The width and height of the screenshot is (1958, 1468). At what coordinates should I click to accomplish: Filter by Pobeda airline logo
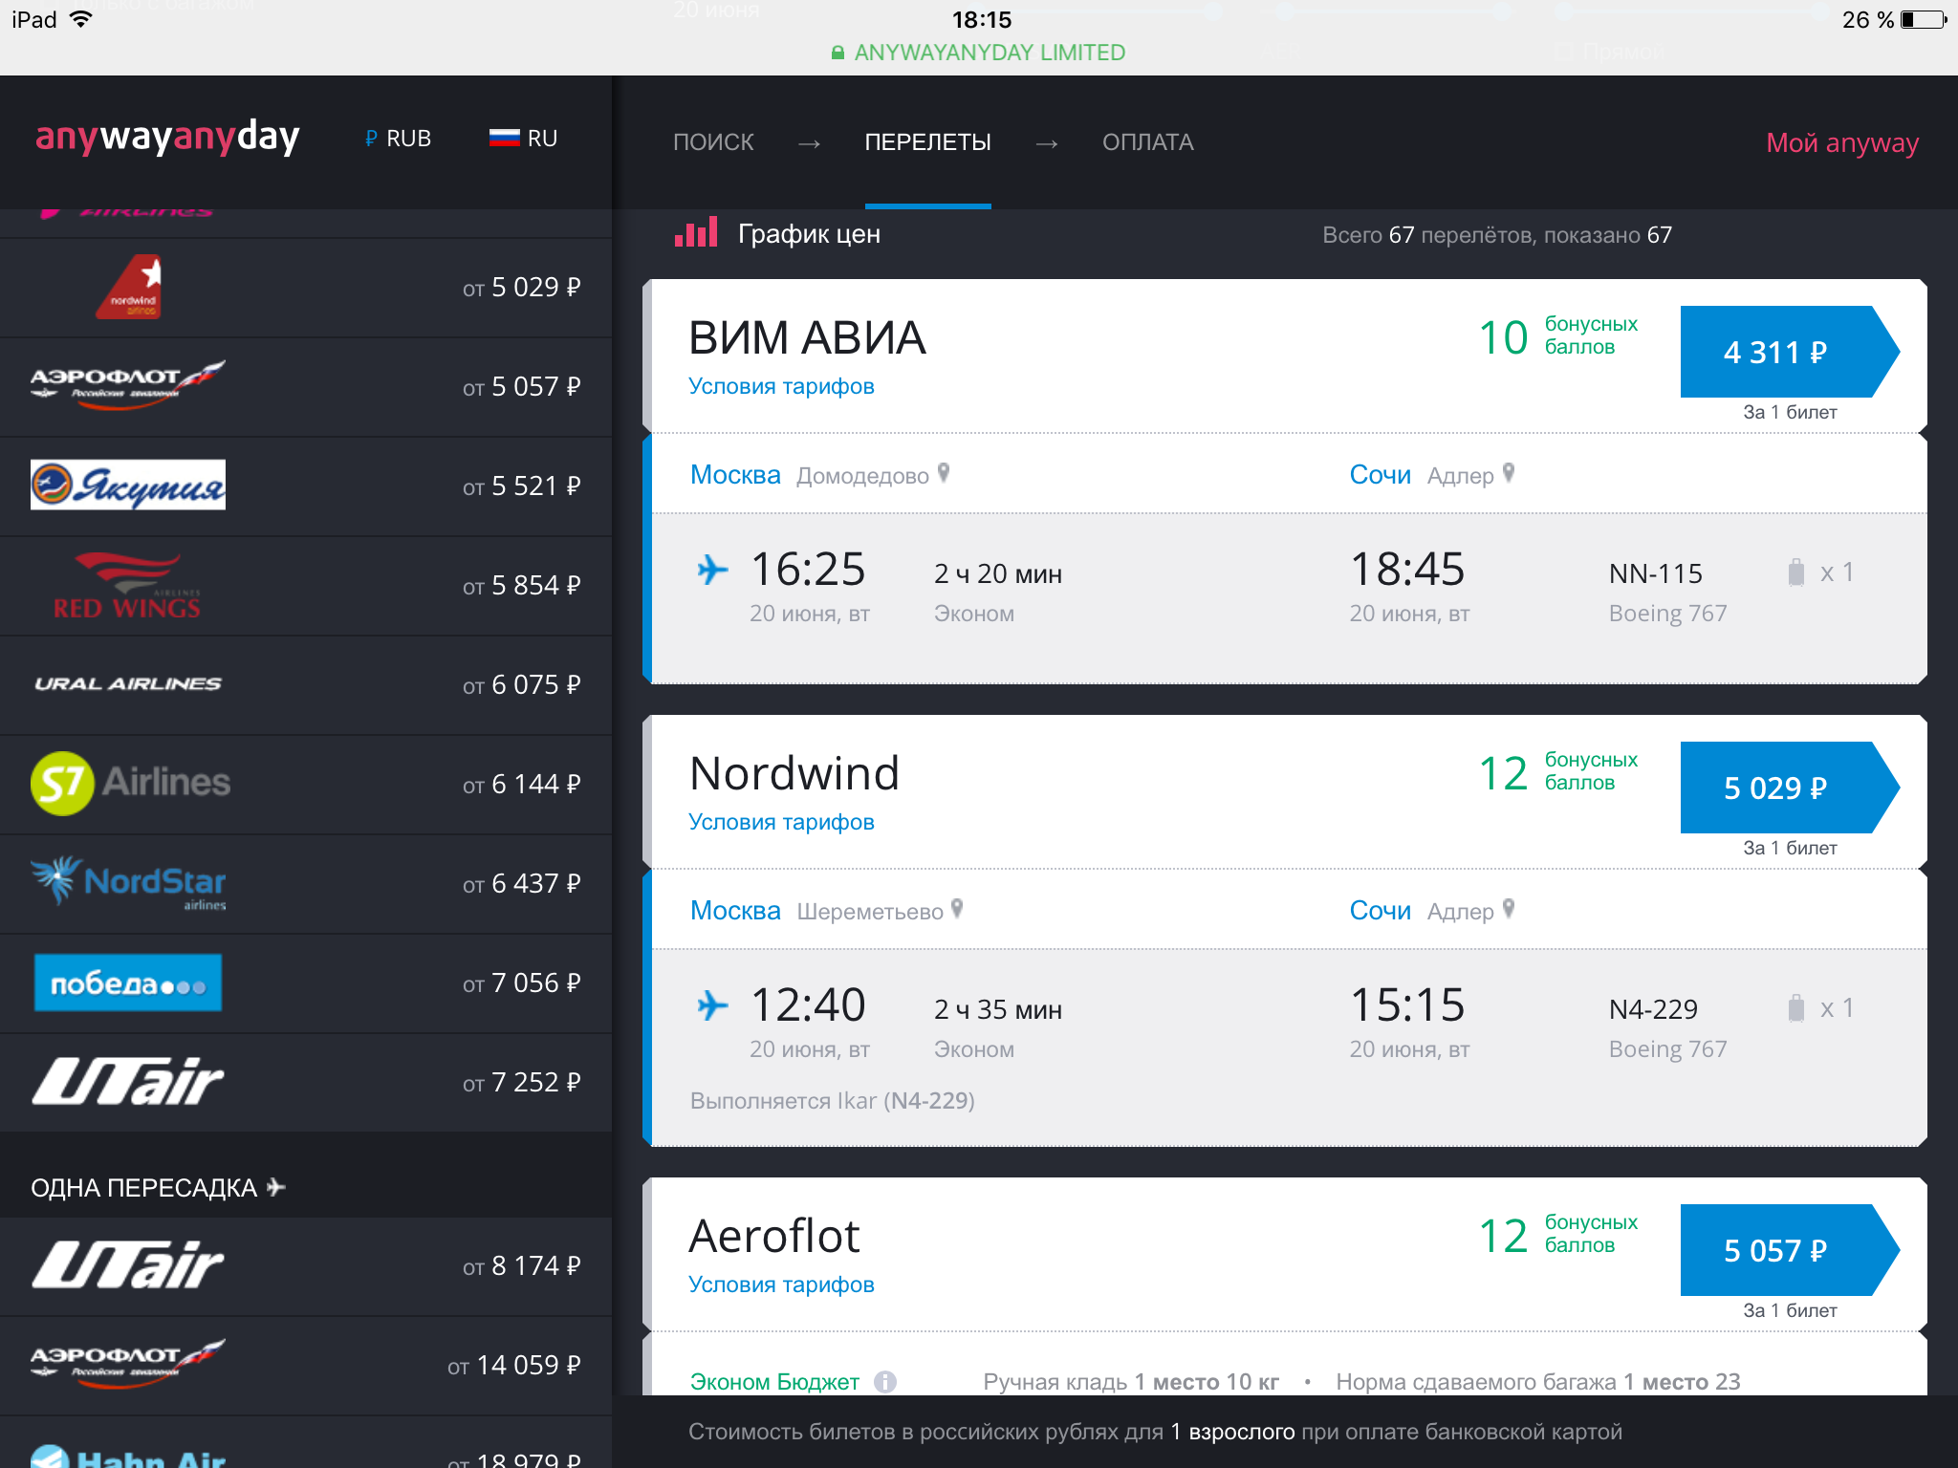point(128,982)
